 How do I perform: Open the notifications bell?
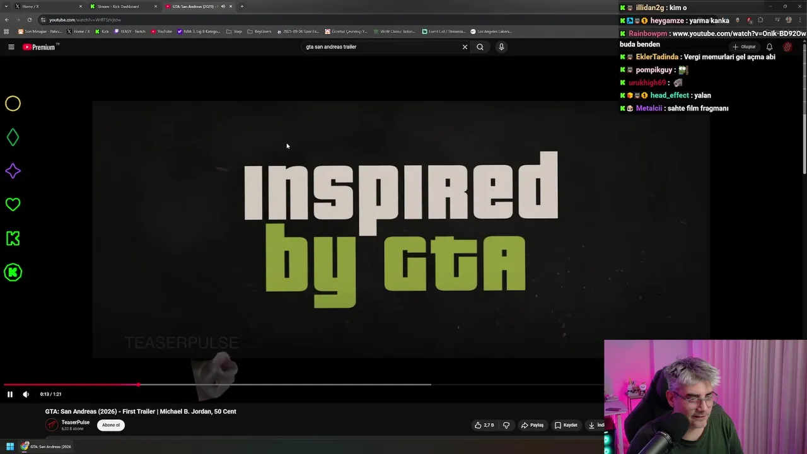[769, 47]
